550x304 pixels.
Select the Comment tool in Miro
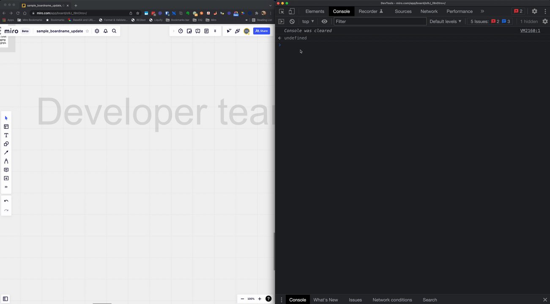(6, 170)
